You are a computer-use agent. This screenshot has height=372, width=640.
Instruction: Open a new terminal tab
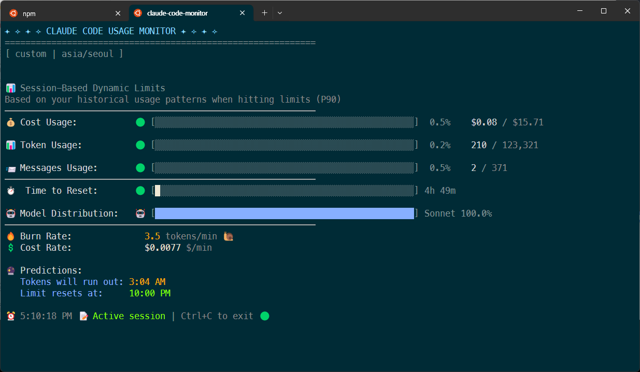coord(264,13)
